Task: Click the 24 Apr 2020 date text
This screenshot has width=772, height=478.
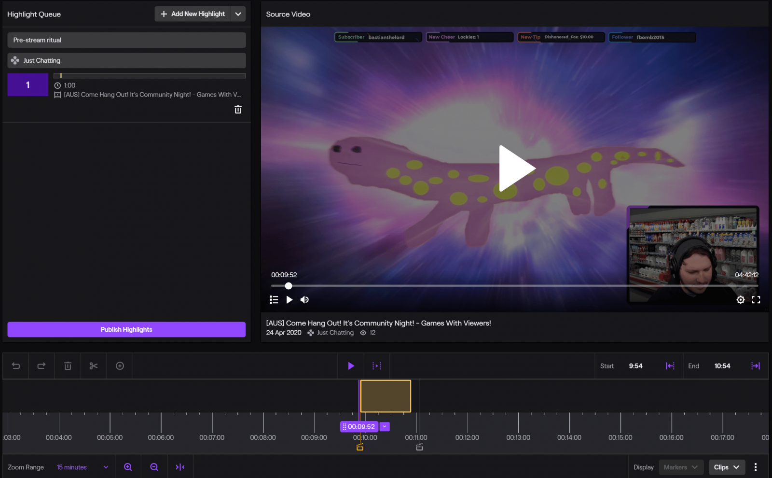Action: 284,333
